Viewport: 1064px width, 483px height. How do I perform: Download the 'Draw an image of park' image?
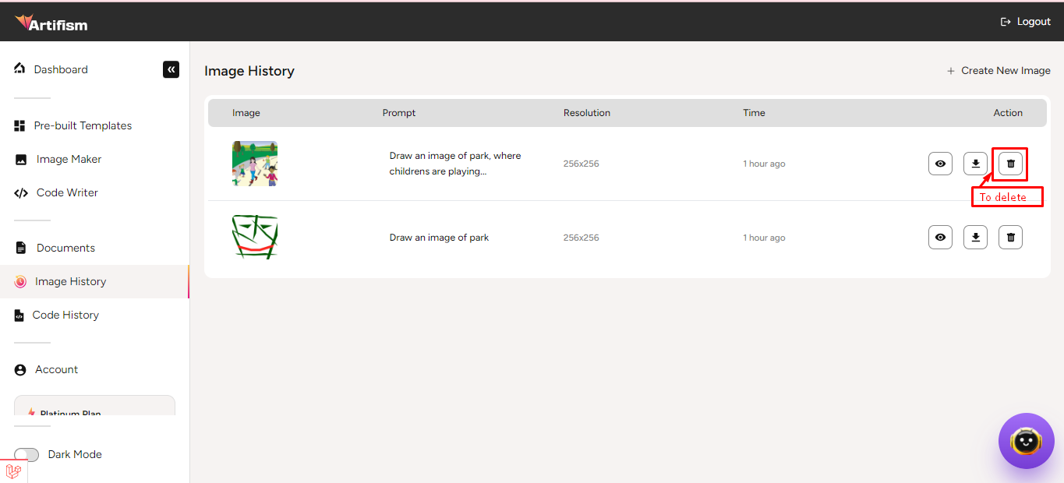[x=975, y=238]
